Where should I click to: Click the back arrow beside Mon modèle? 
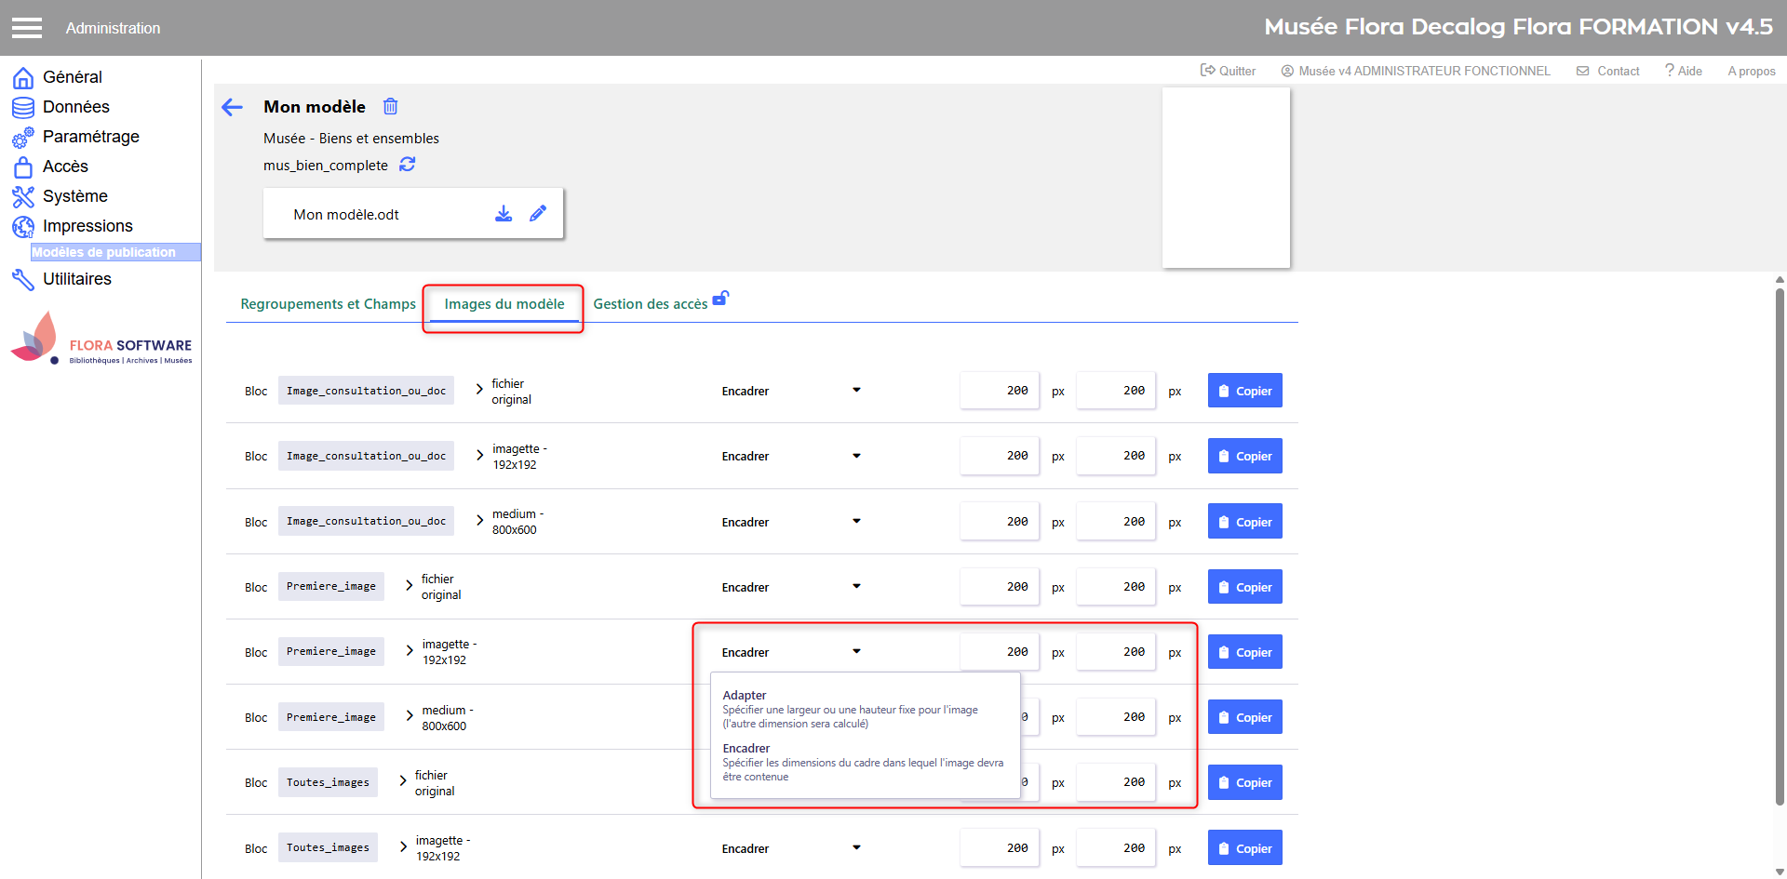click(232, 108)
